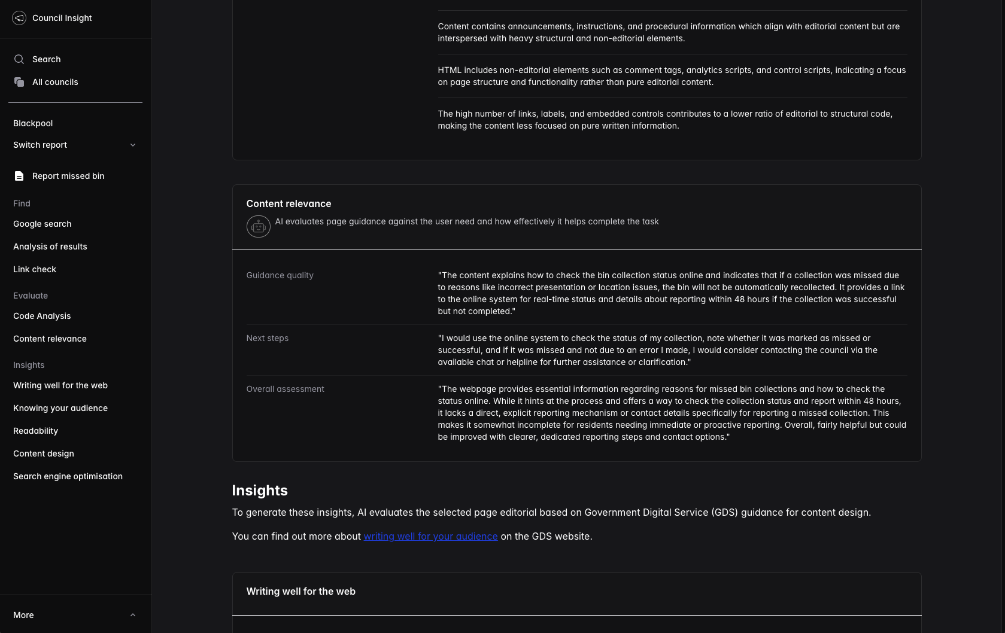Click the Search magnifier icon
The height and width of the screenshot is (633, 1005).
pyautogui.click(x=19, y=59)
